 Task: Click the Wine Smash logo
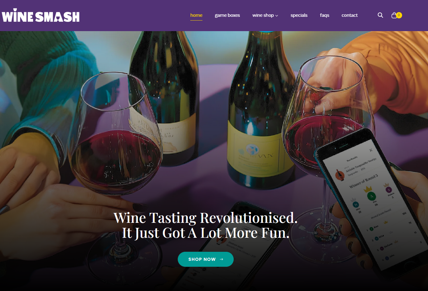[x=41, y=16]
